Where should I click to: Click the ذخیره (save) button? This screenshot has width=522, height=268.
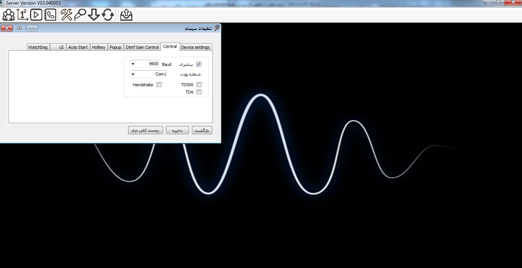coord(177,130)
